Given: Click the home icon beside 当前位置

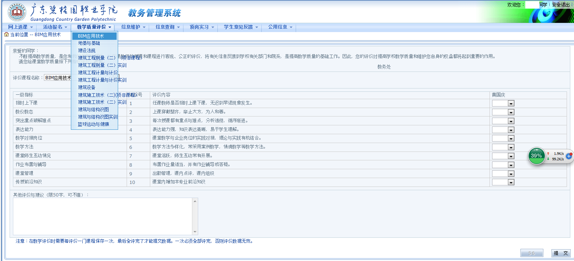Looking at the screenshot, I should [6, 34].
